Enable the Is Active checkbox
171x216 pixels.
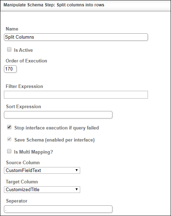click(x=9, y=49)
